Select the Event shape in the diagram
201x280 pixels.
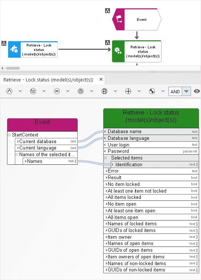(x=137, y=19)
